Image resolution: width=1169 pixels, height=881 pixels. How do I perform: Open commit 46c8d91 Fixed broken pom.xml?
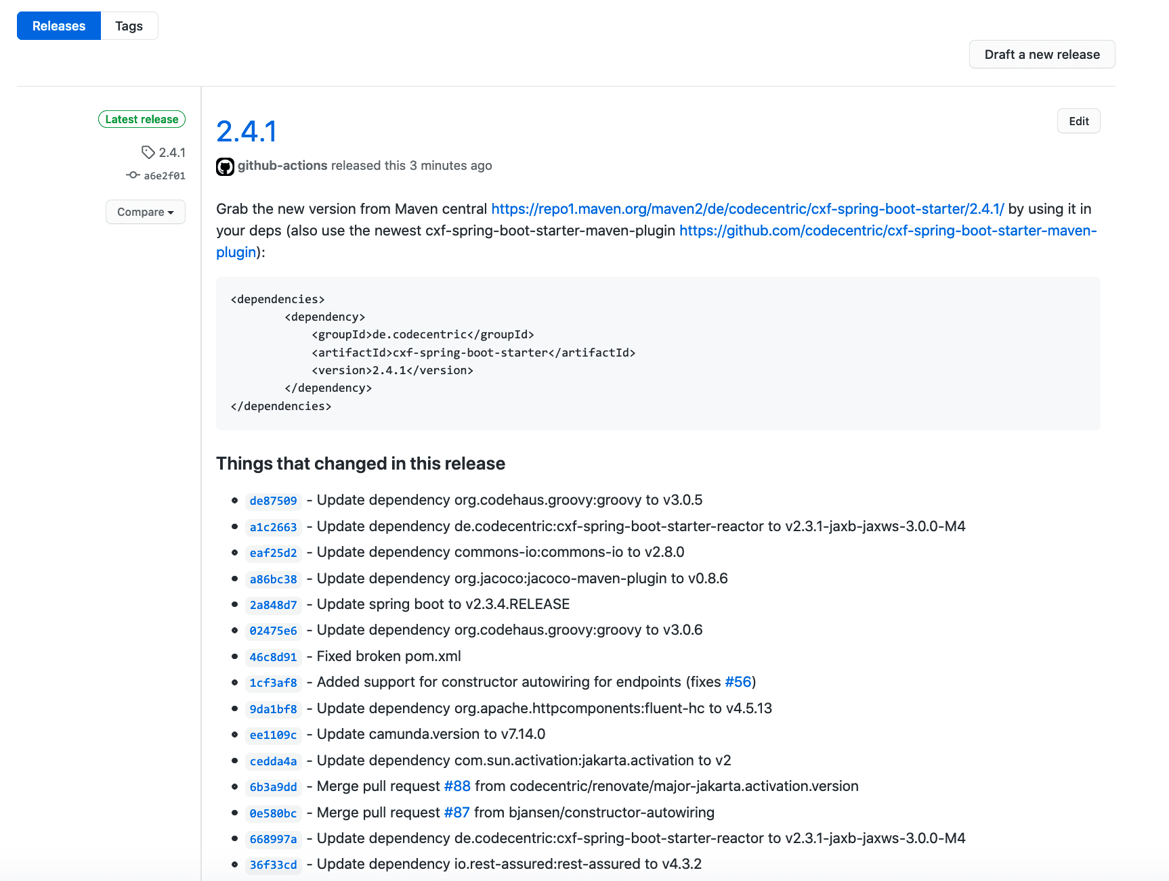tap(273, 657)
